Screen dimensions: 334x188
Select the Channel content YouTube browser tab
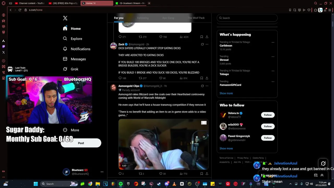(29, 3)
